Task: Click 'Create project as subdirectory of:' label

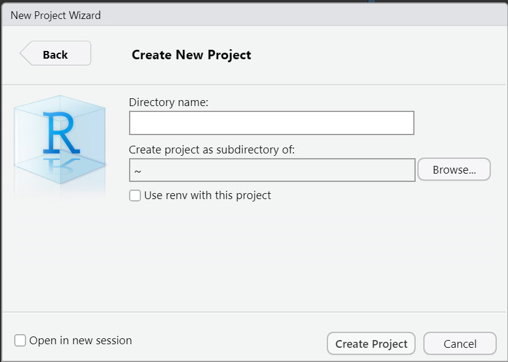Action: click(x=211, y=150)
